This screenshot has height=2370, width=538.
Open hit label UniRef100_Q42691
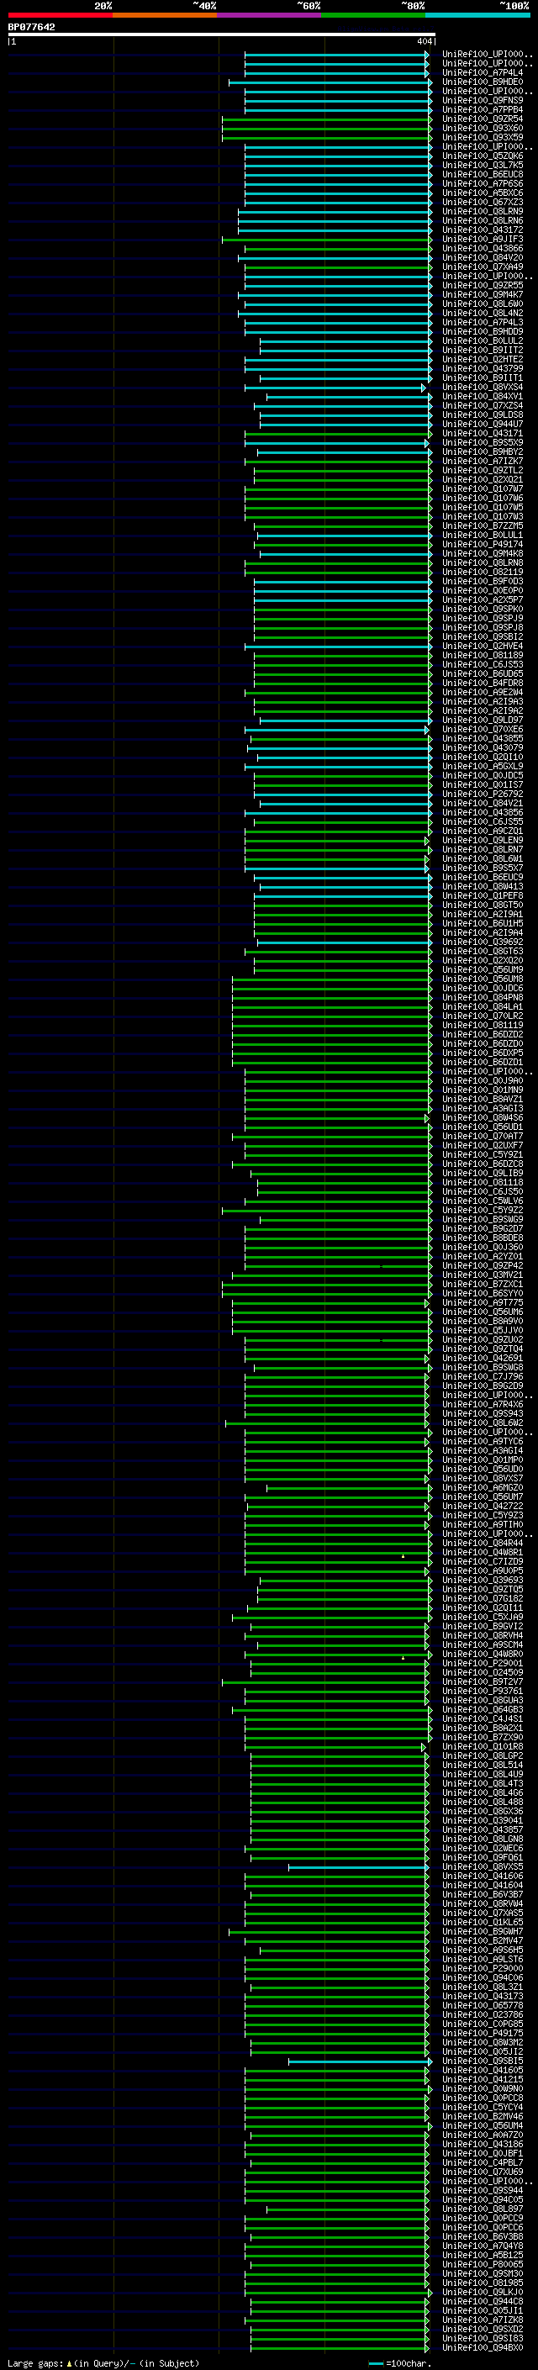(482, 1358)
